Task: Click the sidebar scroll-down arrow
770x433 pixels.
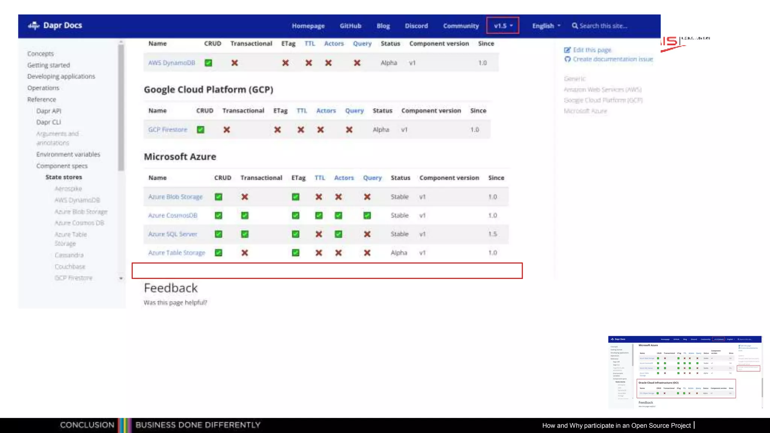Action: tap(121, 279)
